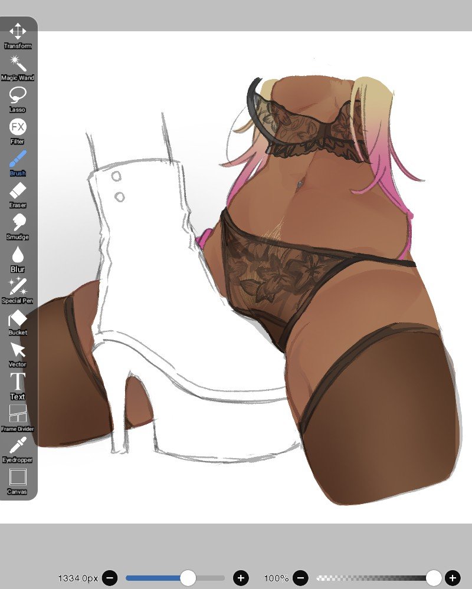Pick the Eyedropper tool
472x589 pixels.
[x=18, y=450]
